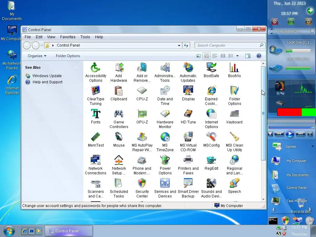The width and height of the screenshot is (316, 237).
Task: Click the address bar refresh button
Action: 186,46
